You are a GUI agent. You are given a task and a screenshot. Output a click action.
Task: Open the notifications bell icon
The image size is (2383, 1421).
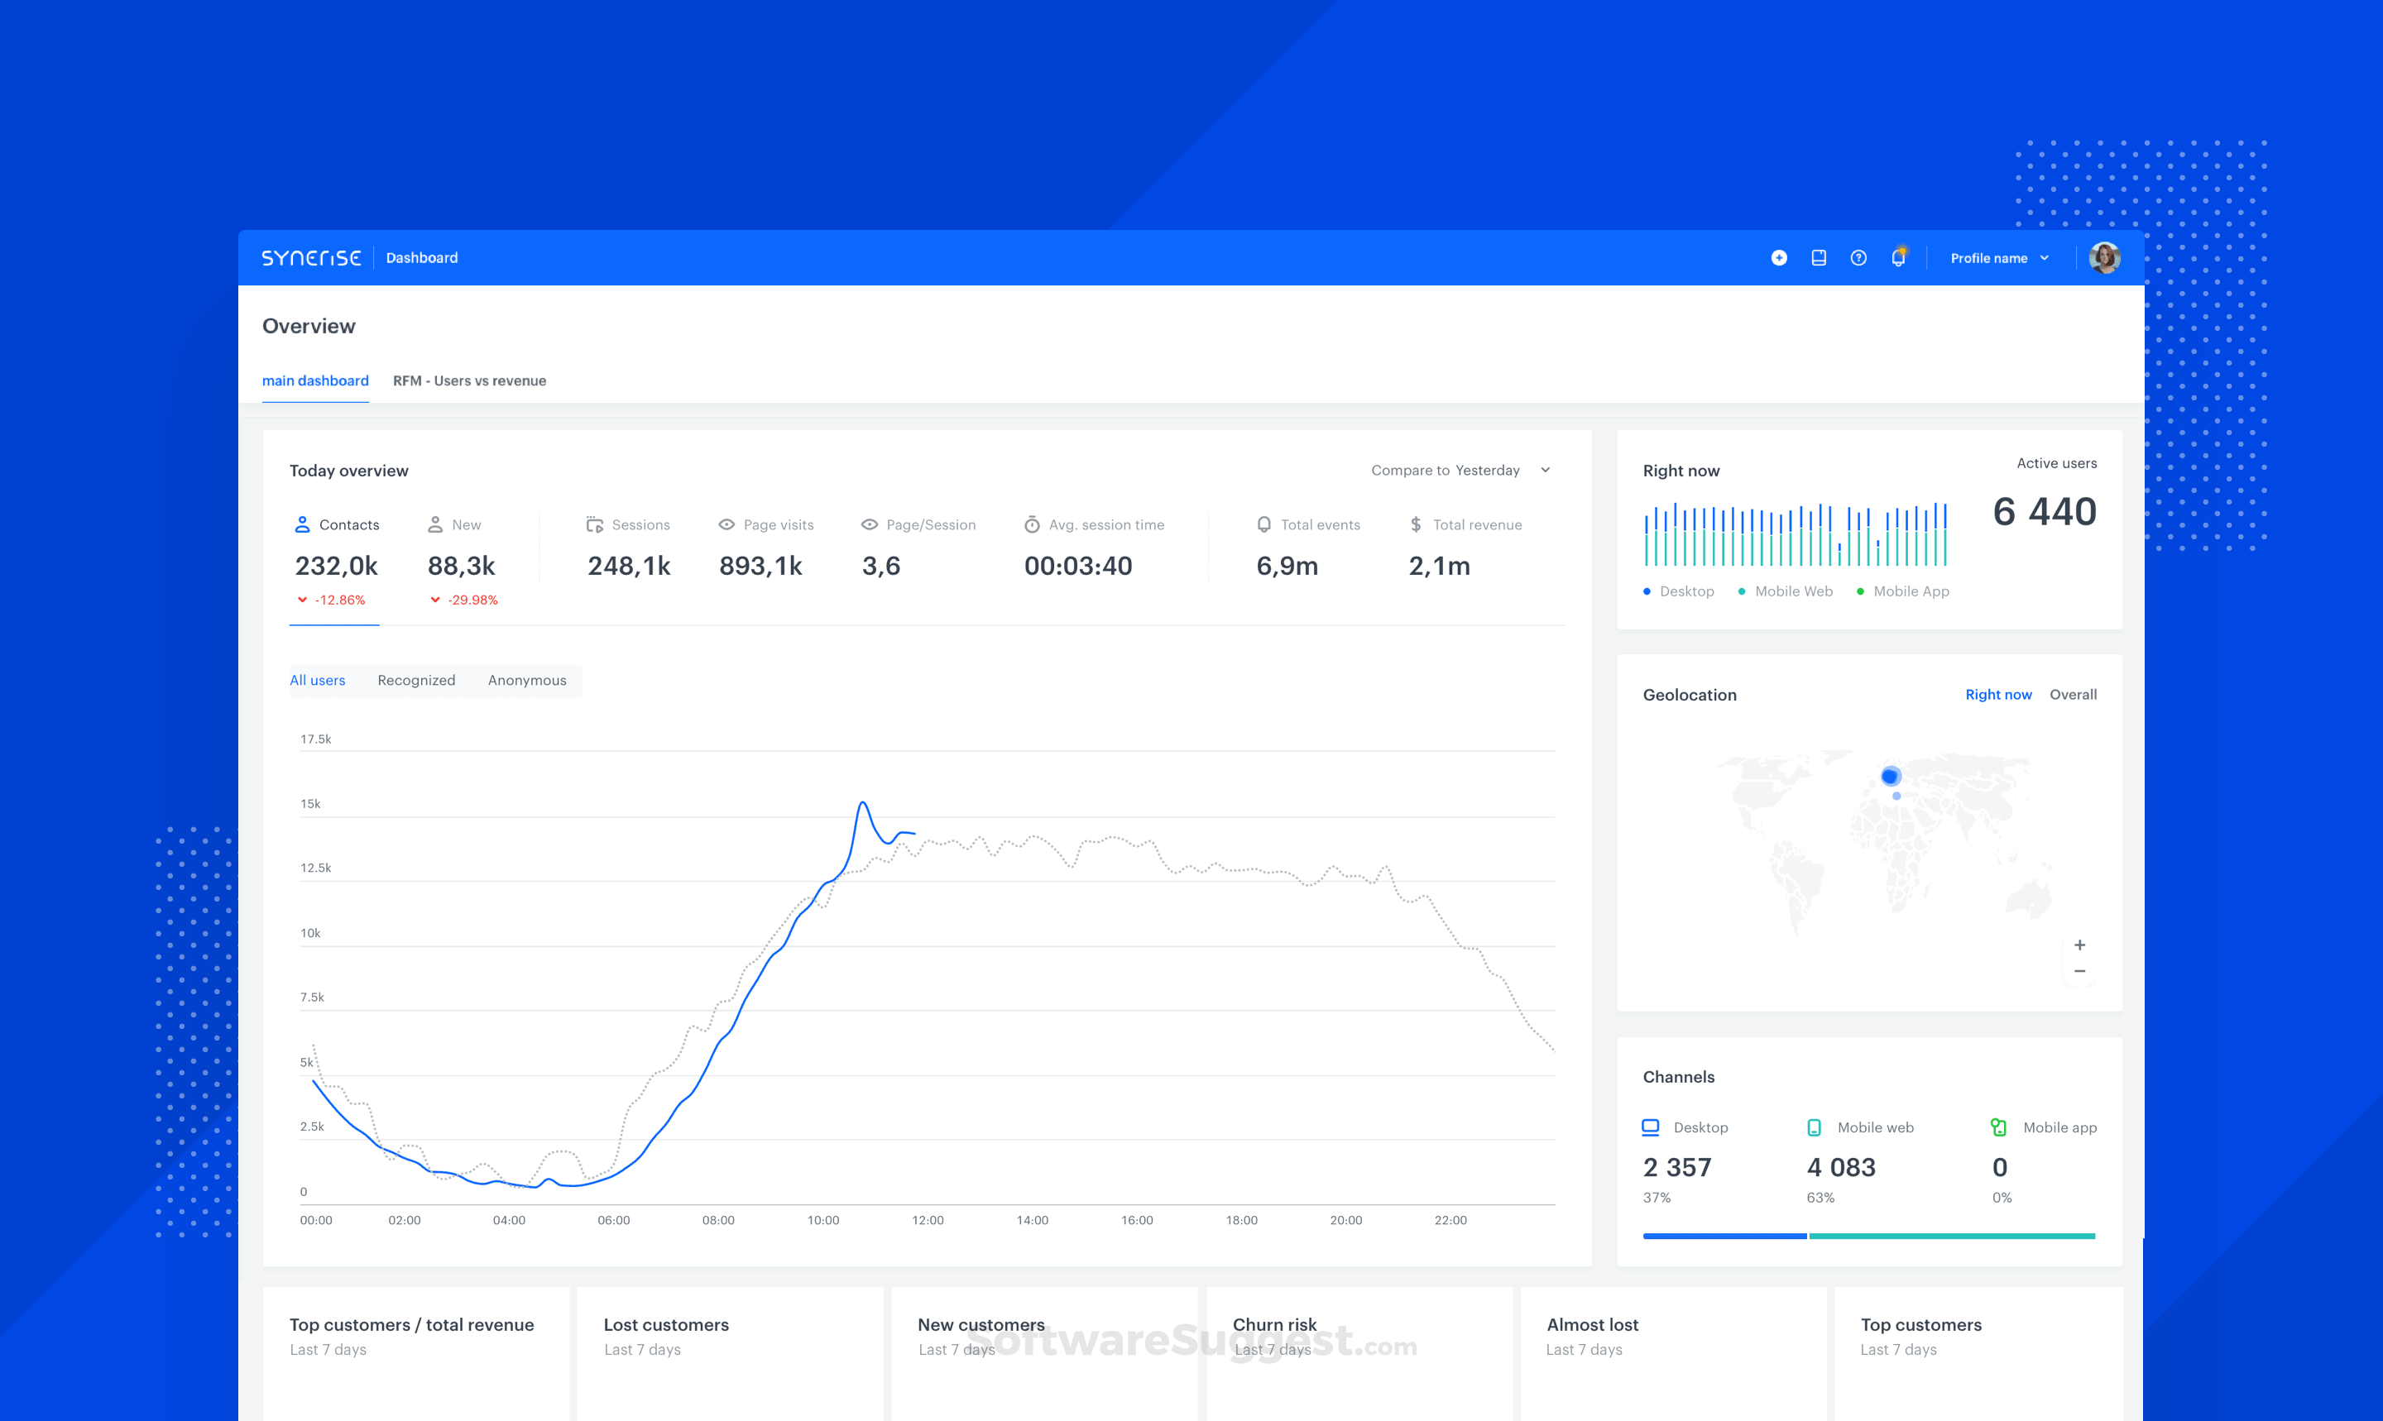(x=1897, y=257)
